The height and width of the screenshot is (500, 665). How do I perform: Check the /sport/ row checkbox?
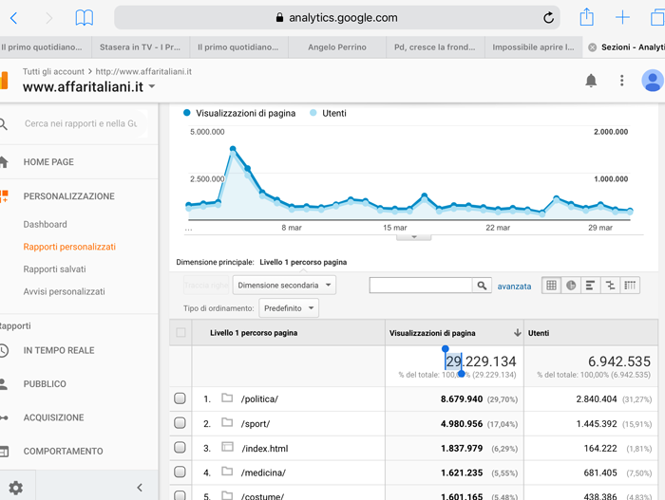pyautogui.click(x=180, y=423)
